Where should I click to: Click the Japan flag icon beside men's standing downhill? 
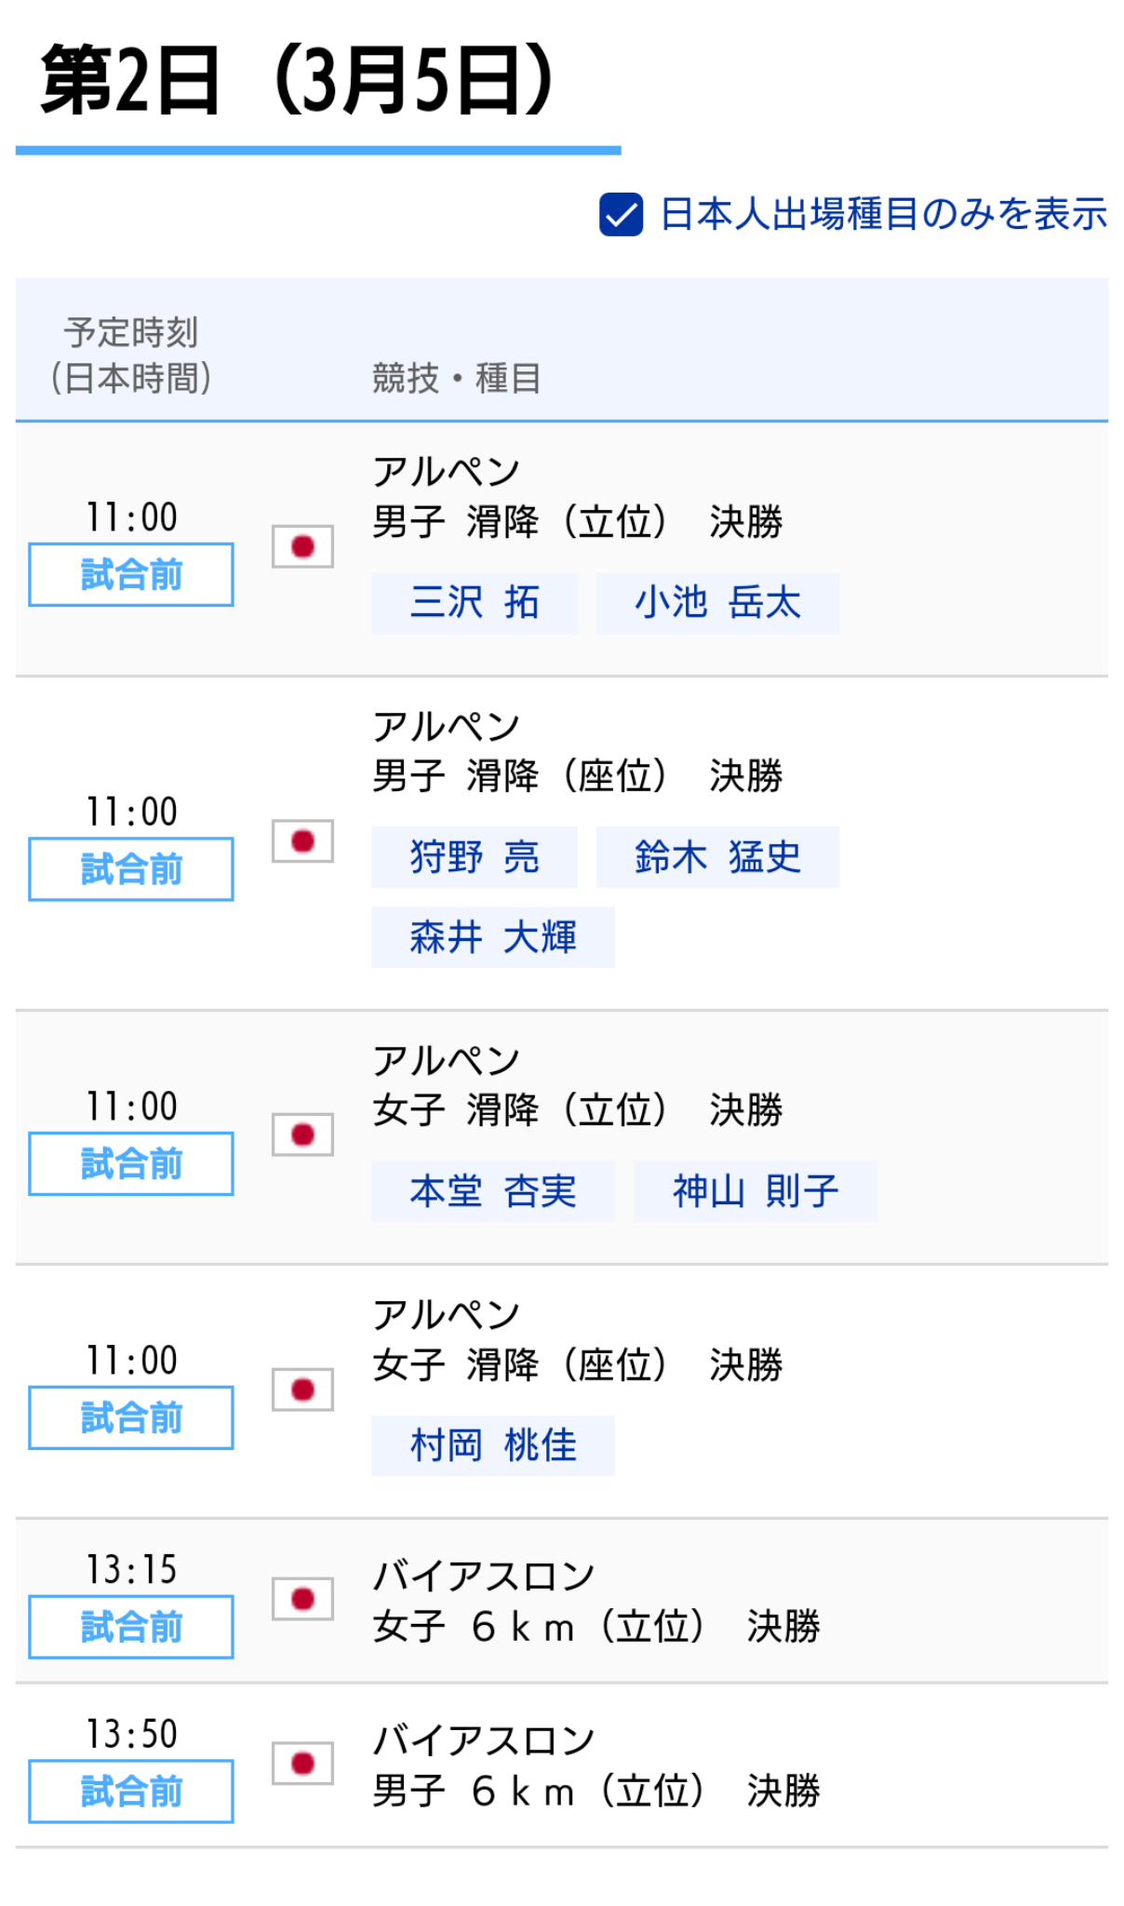(303, 548)
